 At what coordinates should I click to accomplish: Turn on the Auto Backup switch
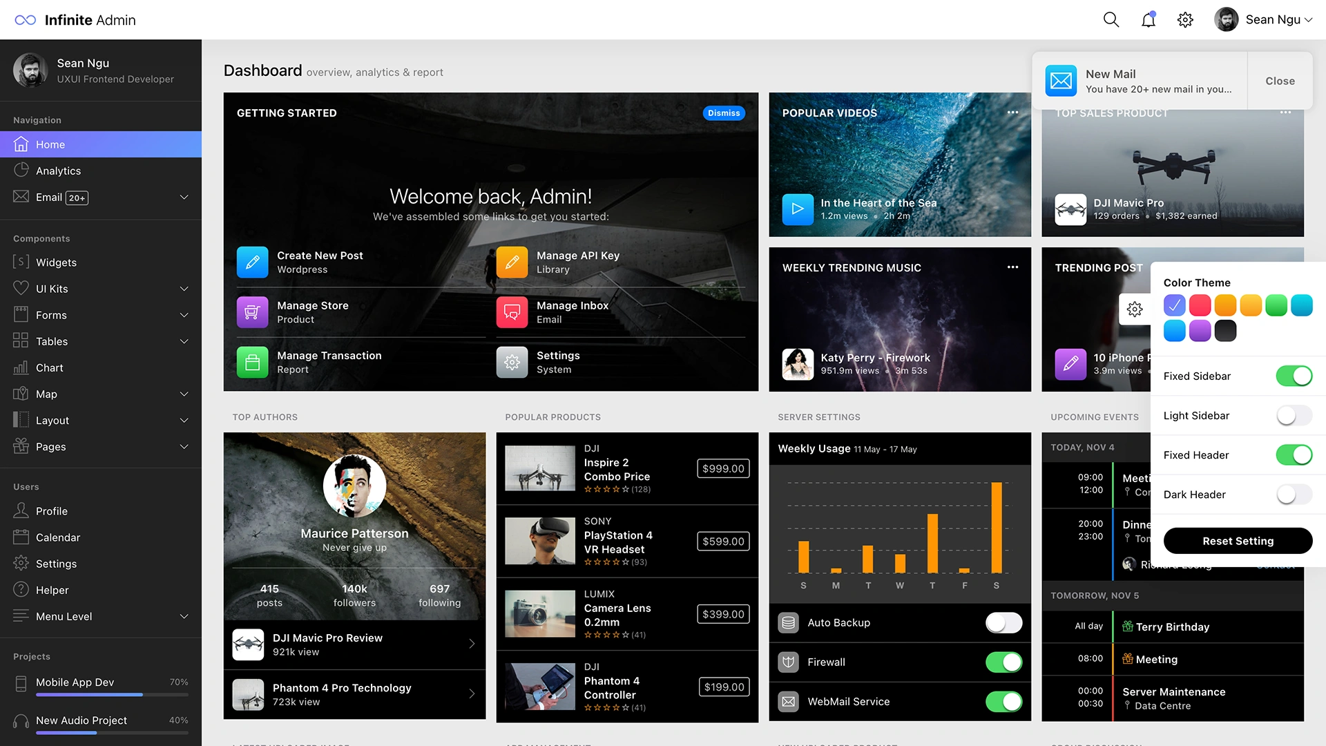1003,622
